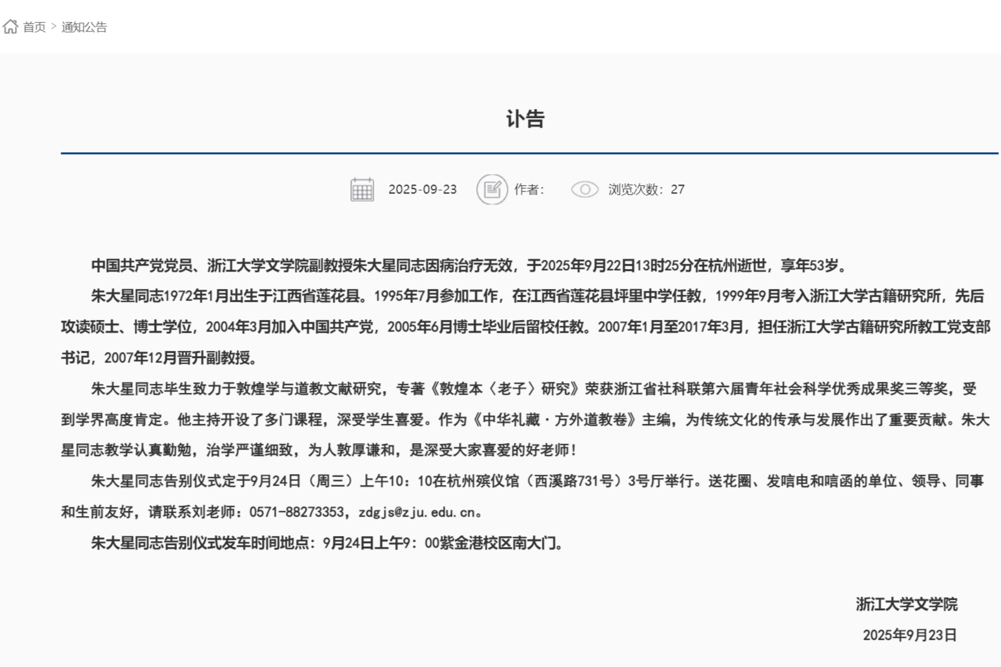Click the book title 《敦煌本〈老子〉研究》
This screenshot has height=667, width=1001.
coord(505,389)
